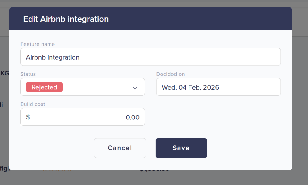Click the red Rejected status badge
Image resolution: width=308 pixels, height=185 pixels.
coord(44,87)
